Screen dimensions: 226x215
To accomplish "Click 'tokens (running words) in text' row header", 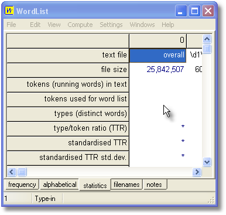I will point(68,85).
